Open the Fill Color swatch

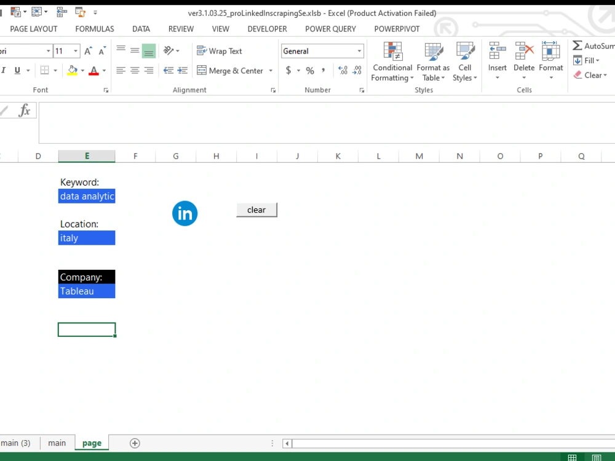72,70
